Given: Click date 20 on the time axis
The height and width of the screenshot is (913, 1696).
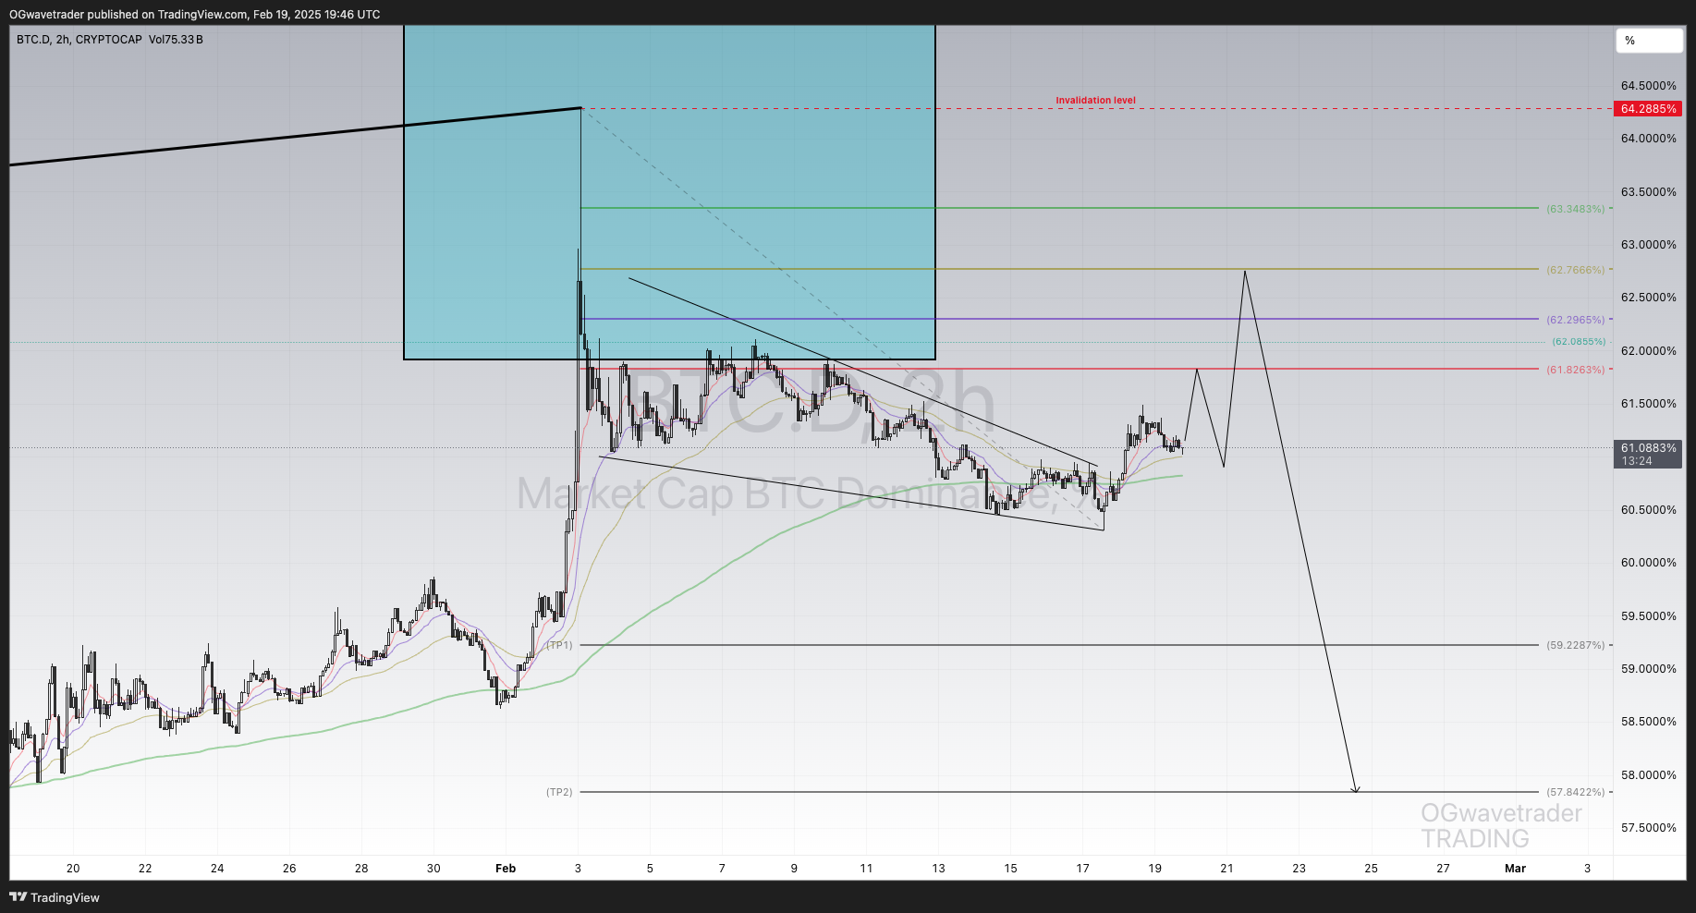Looking at the screenshot, I should pos(73,869).
